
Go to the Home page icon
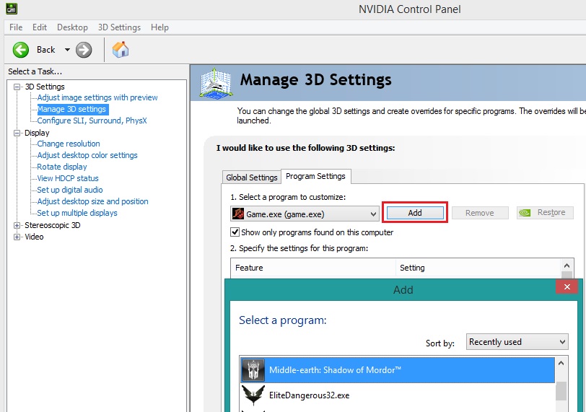(x=121, y=49)
